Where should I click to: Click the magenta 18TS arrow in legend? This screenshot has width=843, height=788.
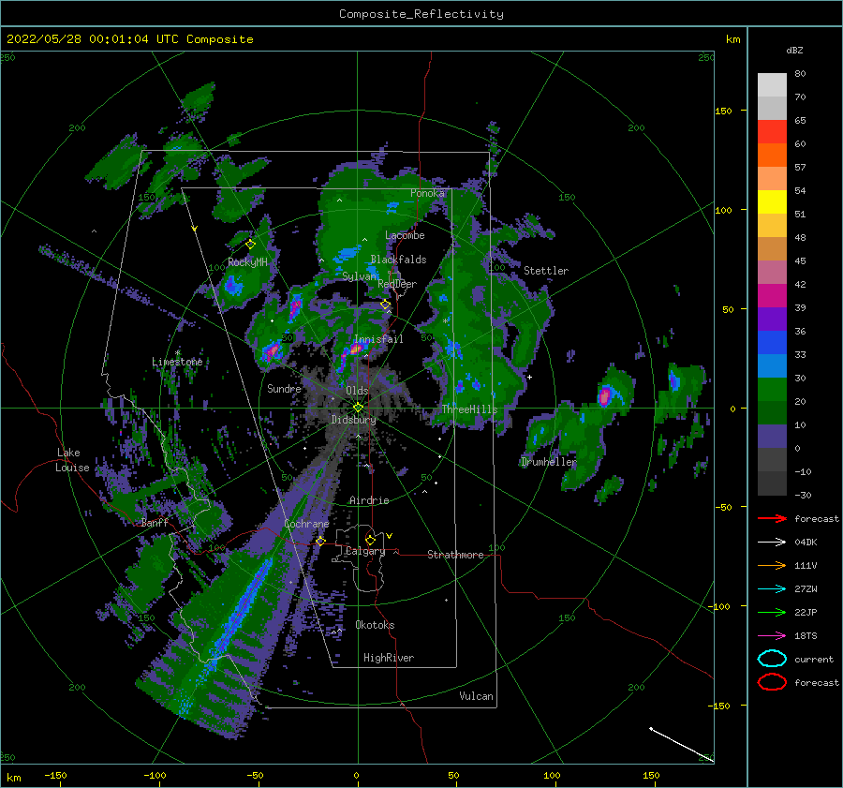click(772, 636)
